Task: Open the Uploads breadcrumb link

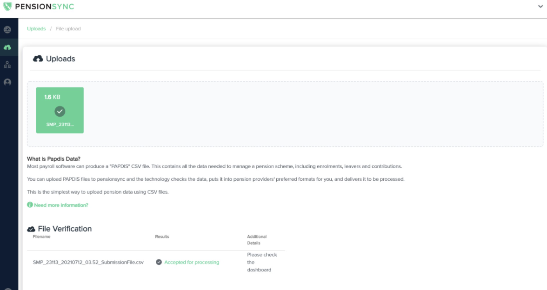Action: point(36,28)
